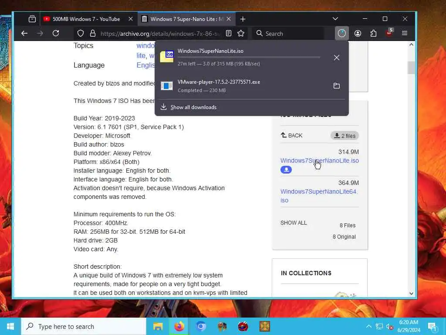Click the page scrollbar up arrow
Viewport: 446px width, 335px height.
pyautogui.click(x=411, y=45)
